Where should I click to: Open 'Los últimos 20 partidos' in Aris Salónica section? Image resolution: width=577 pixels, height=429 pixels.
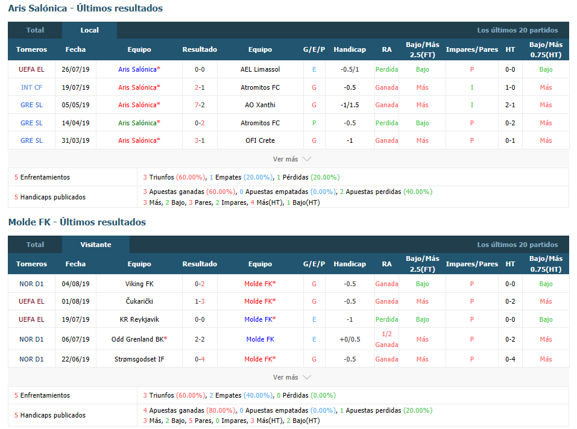[x=517, y=30]
